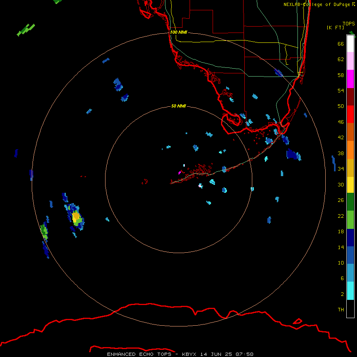The height and width of the screenshot is (357, 357).
Task: Click the "14 JUN 25 07:50" timestamp
Action: [x=227, y=354]
